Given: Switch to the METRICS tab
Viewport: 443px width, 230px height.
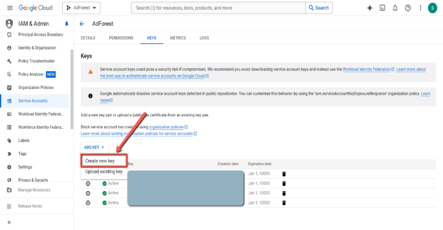Looking at the screenshot, I should (x=178, y=38).
